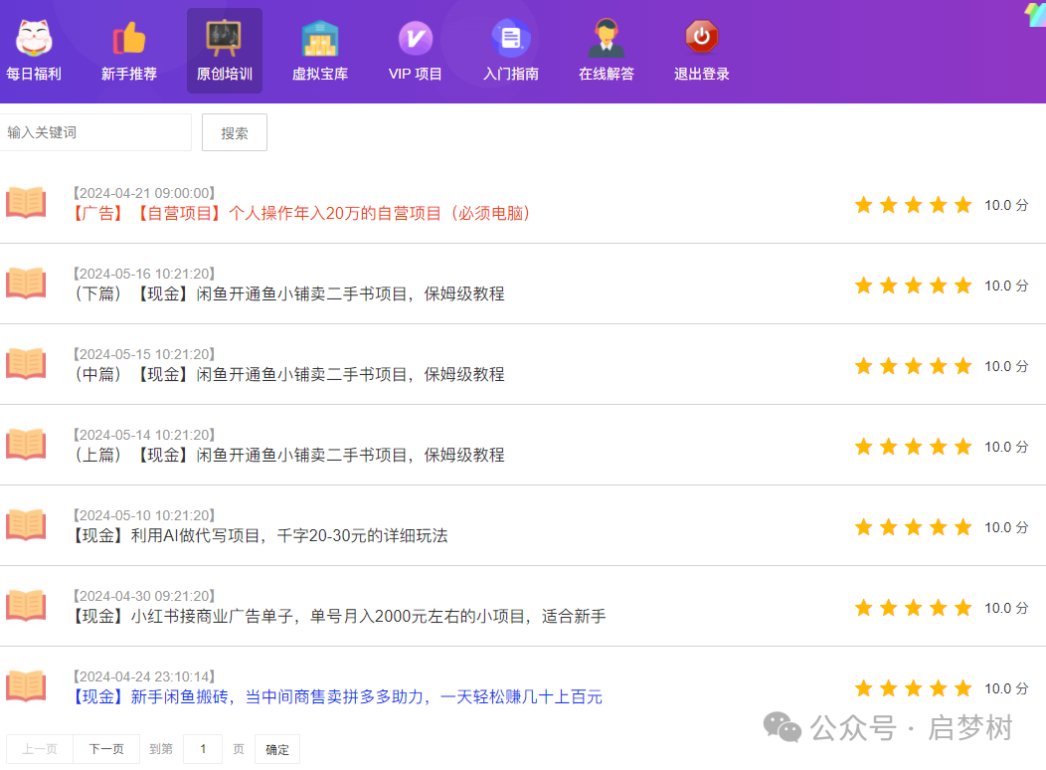
Task: Click the 上一页 pagination button
Action: [x=40, y=749]
